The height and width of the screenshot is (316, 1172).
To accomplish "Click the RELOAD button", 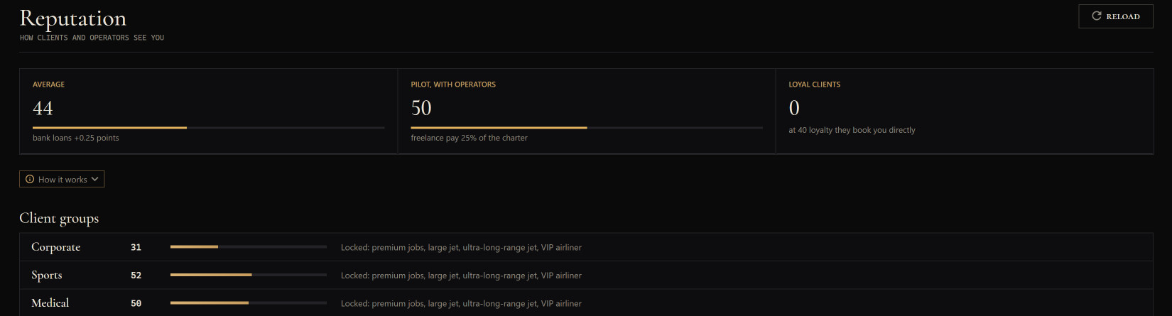I will (x=1115, y=16).
